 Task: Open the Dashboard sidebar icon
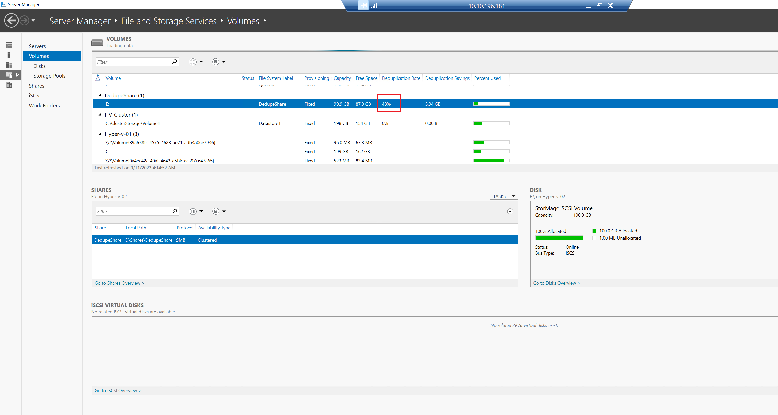(9, 45)
